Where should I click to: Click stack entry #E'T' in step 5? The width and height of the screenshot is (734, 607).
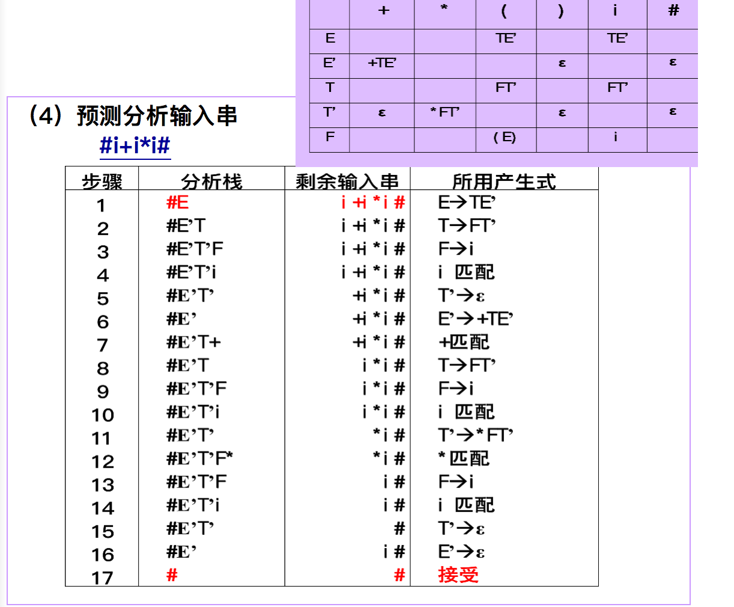pos(190,296)
